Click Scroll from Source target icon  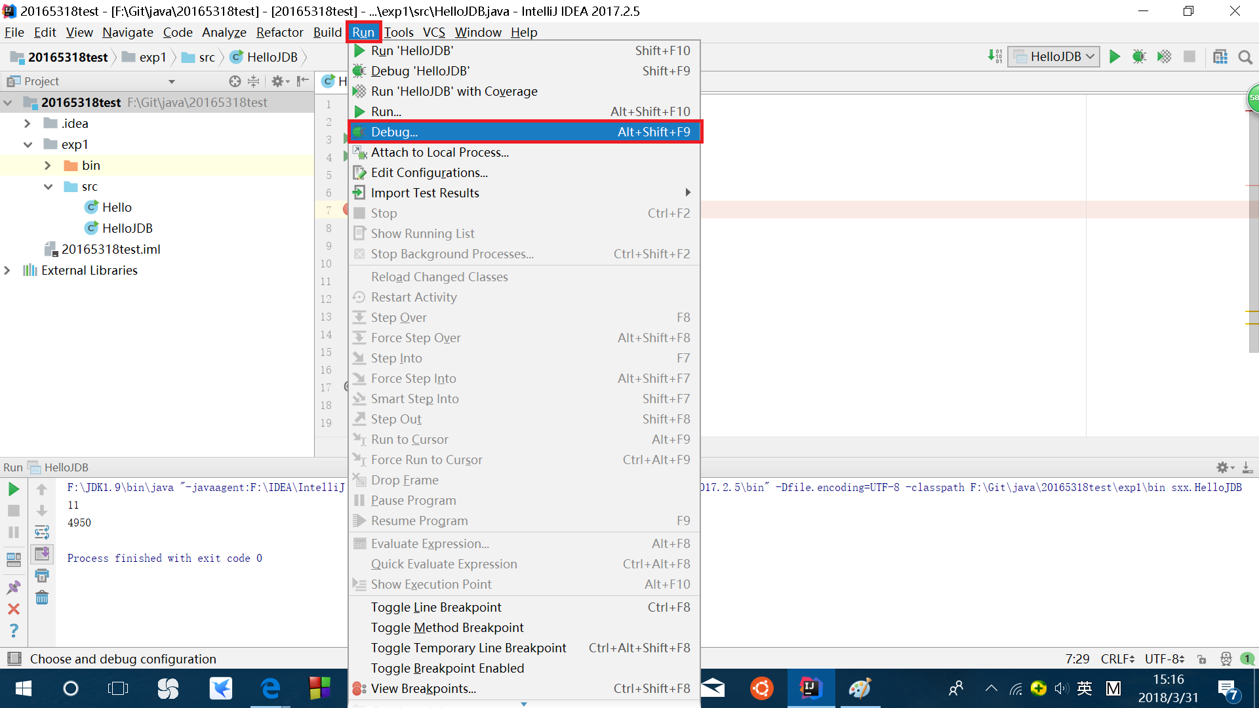235,81
